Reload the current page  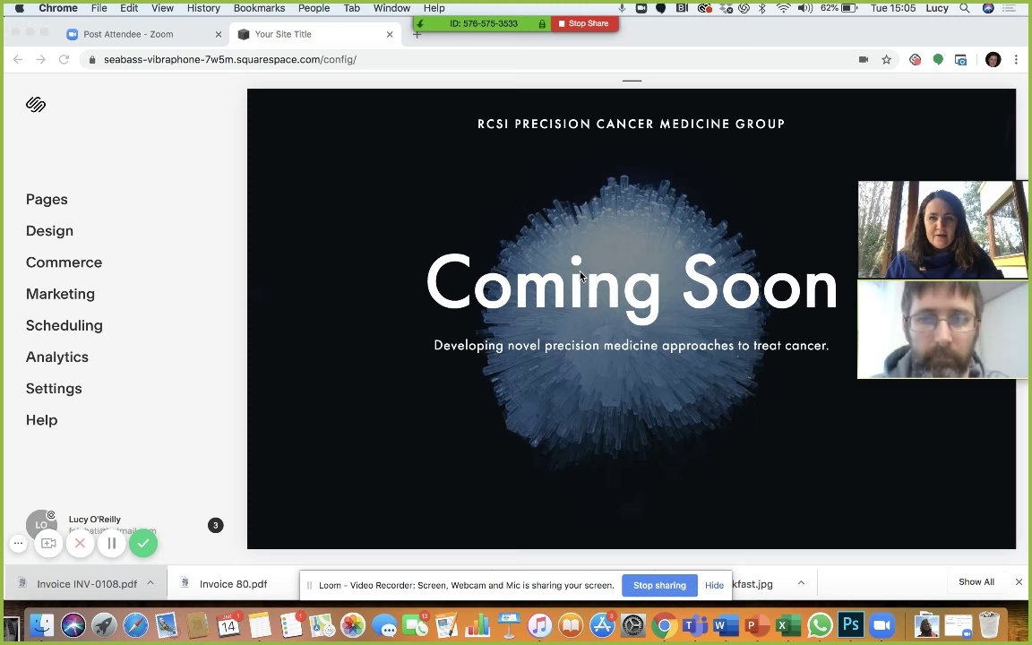(64, 59)
